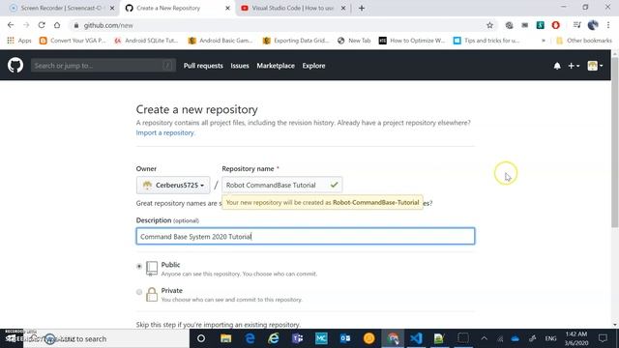Open the Windows notification center
619x348 pixels.
603,338
